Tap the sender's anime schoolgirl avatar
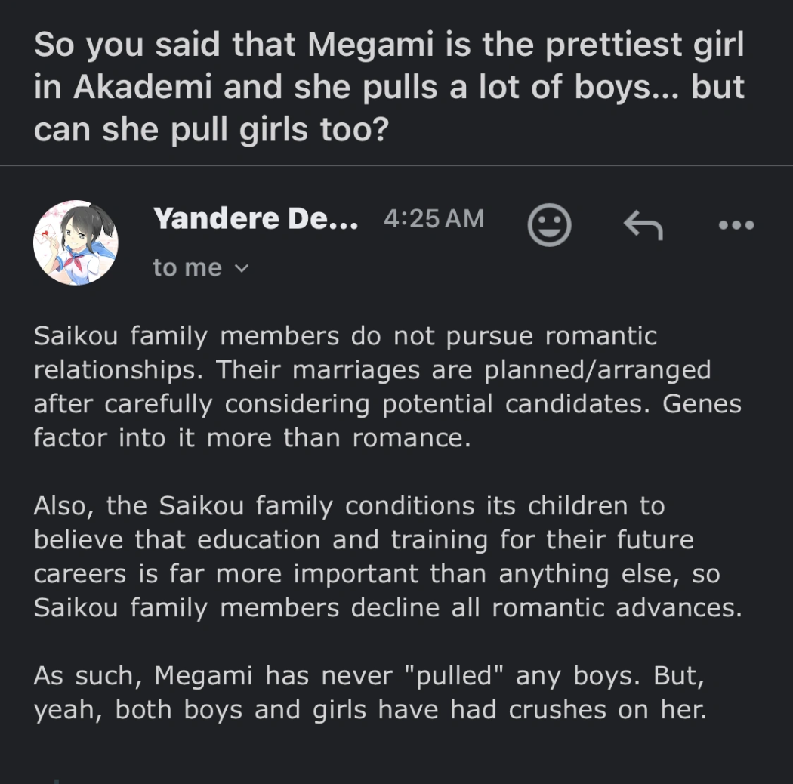793x784 pixels. 76,242
